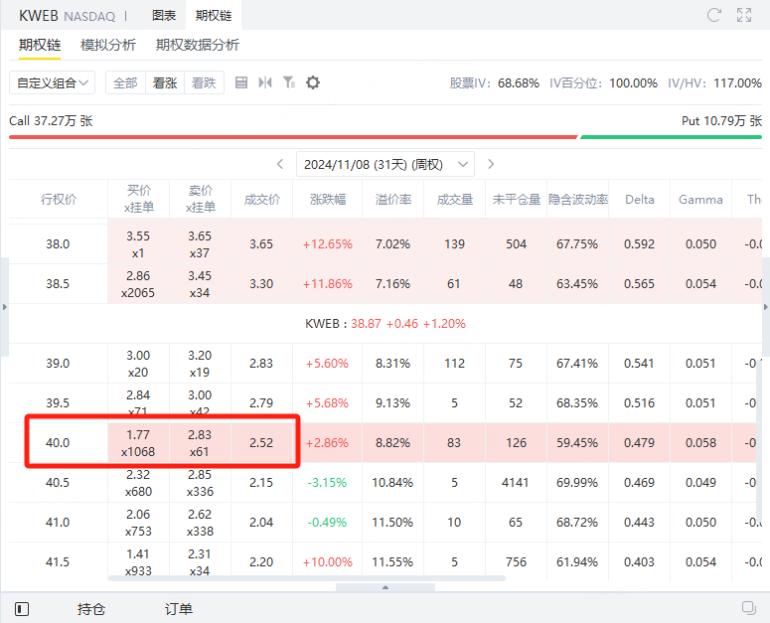770x623 pixels.
Task: Open 期权数据分析 sub-tab
Action: tap(198, 45)
